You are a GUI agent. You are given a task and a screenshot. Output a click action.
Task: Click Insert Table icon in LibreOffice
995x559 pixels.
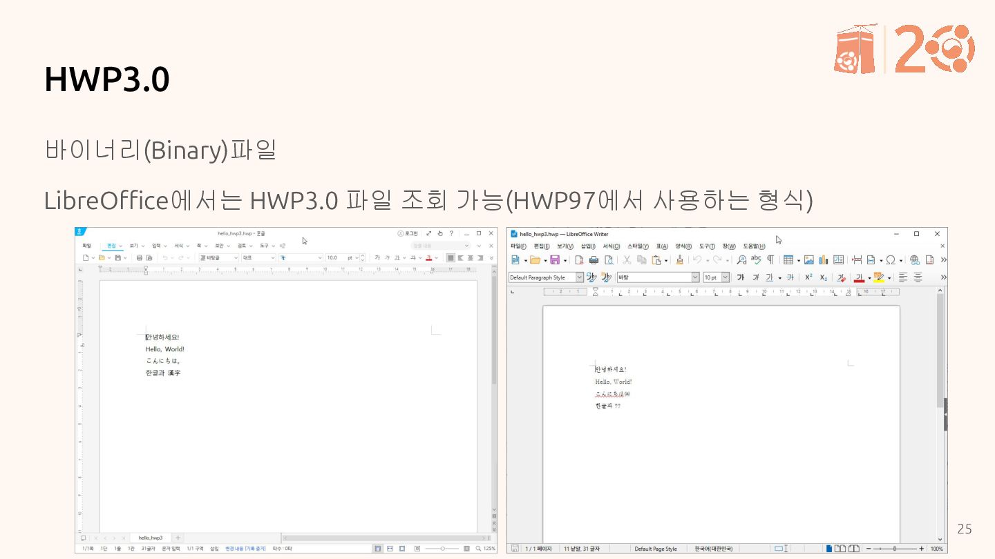click(x=788, y=260)
